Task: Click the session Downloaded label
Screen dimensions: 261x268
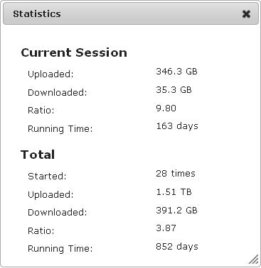Action: 58,92
